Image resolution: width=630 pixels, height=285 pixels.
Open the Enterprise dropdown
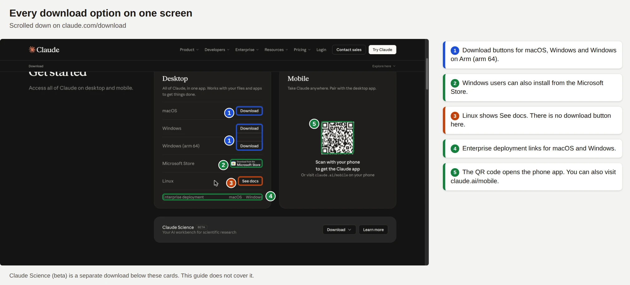click(x=247, y=50)
